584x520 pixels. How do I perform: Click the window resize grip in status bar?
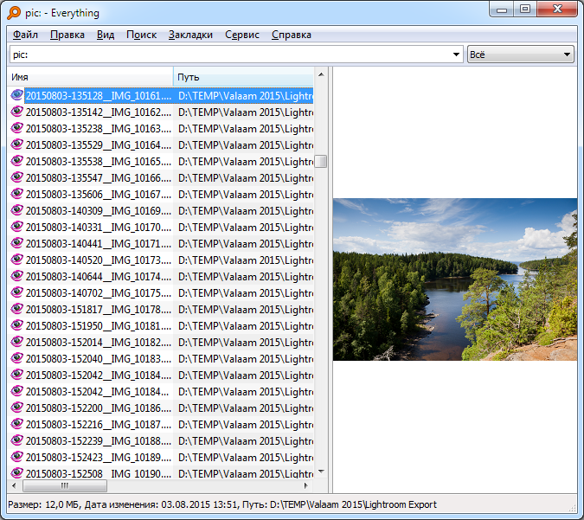click(573, 508)
